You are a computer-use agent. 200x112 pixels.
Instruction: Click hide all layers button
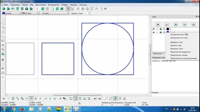[167, 24]
